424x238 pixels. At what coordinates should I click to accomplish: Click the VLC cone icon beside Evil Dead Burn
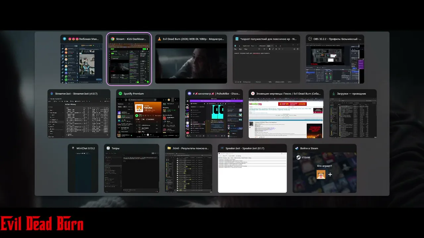159,39
